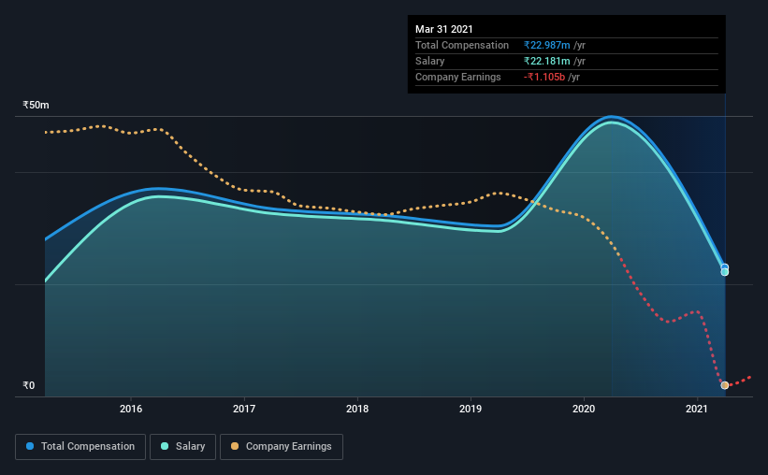
Task: Click the Company Earnings row label in tooltip
Action: coord(458,77)
